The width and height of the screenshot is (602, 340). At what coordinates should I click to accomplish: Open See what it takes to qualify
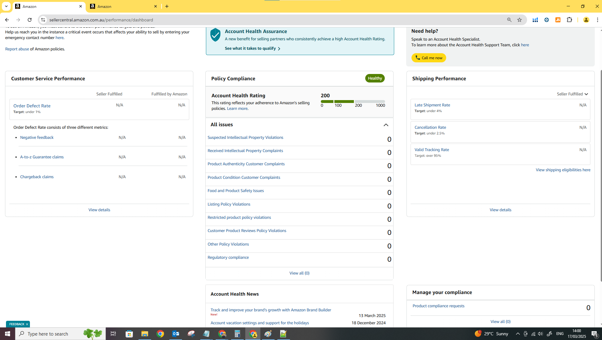point(252,48)
